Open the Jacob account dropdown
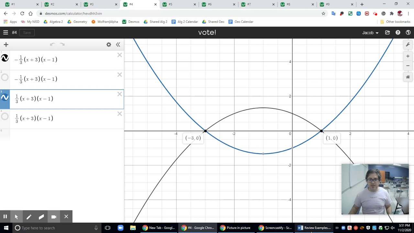This screenshot has height=233, width=414. coord(370,33)
